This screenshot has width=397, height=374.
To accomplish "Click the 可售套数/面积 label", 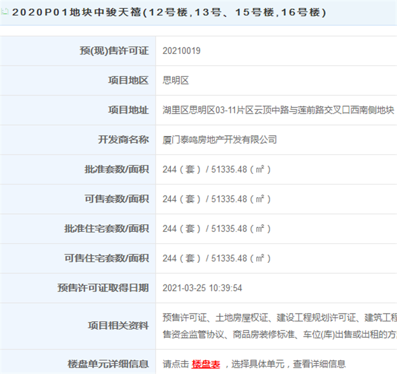I will (117, 199).
